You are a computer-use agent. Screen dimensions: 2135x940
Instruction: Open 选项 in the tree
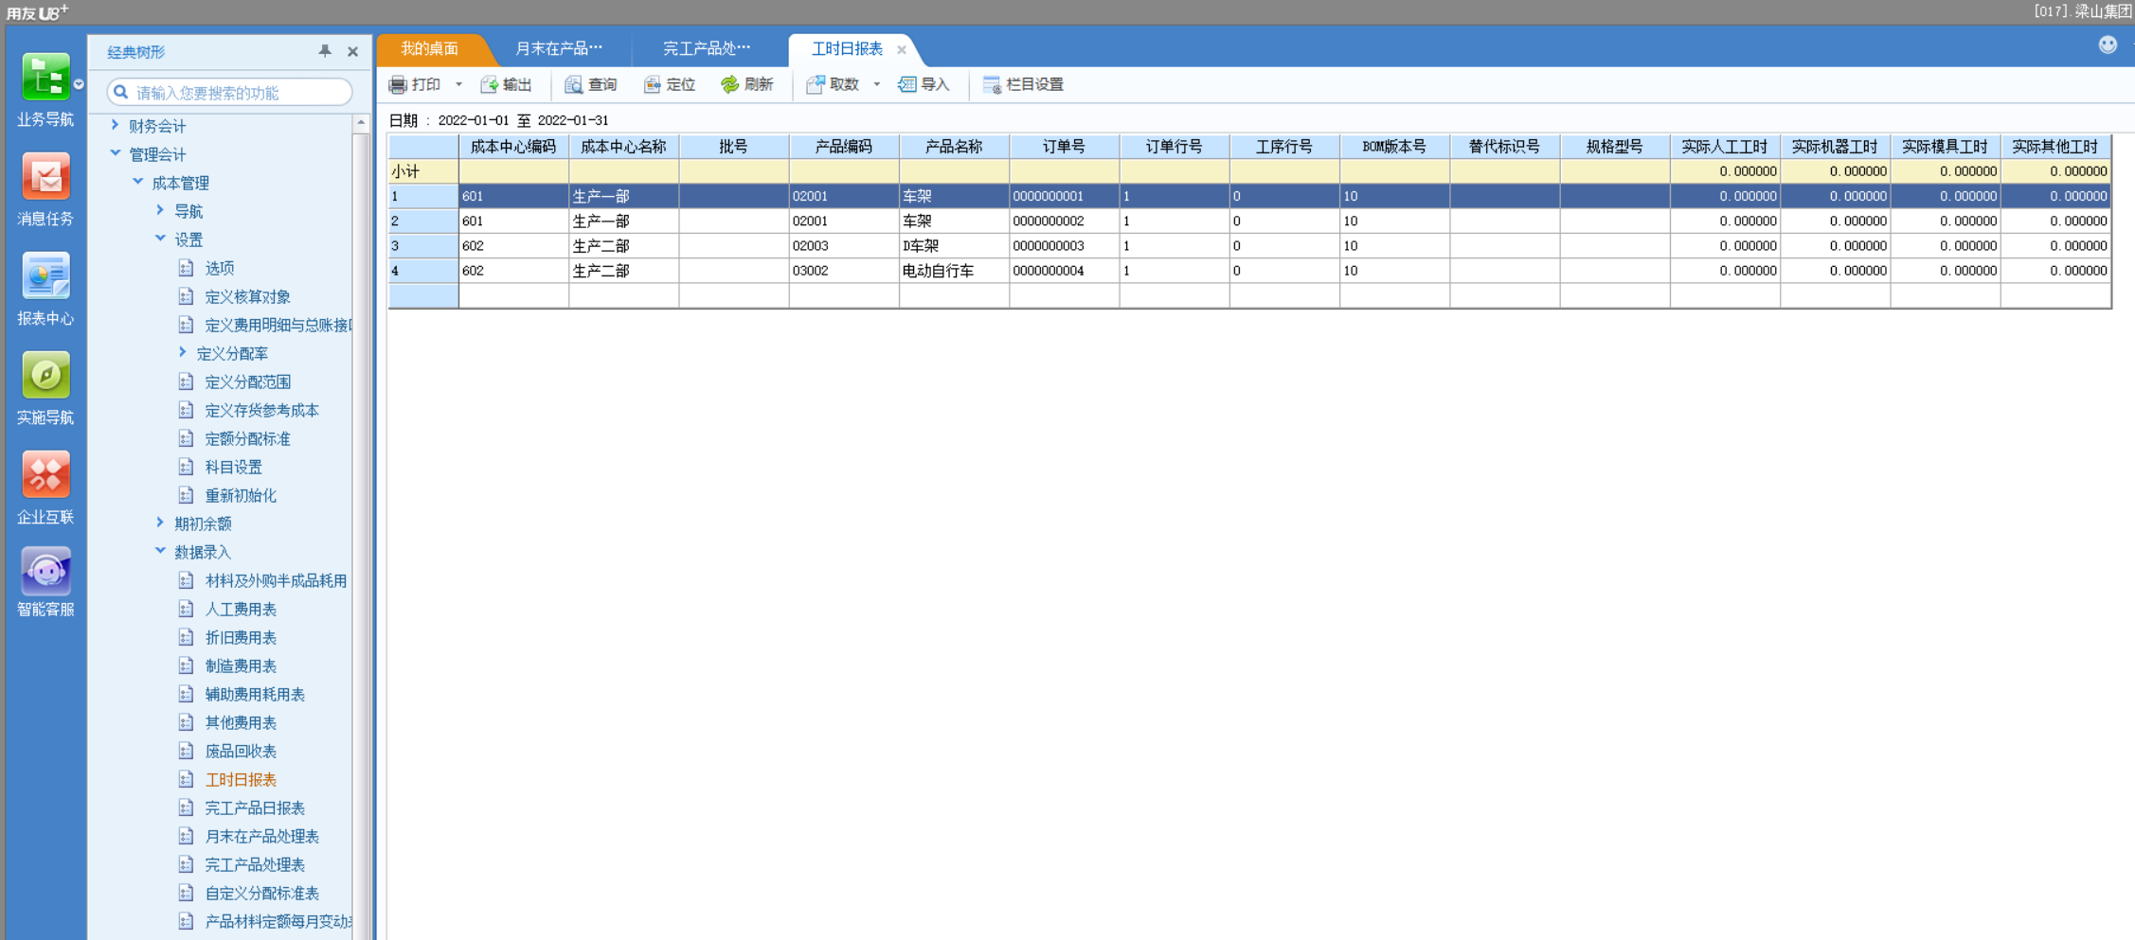[x=220, y=268]
